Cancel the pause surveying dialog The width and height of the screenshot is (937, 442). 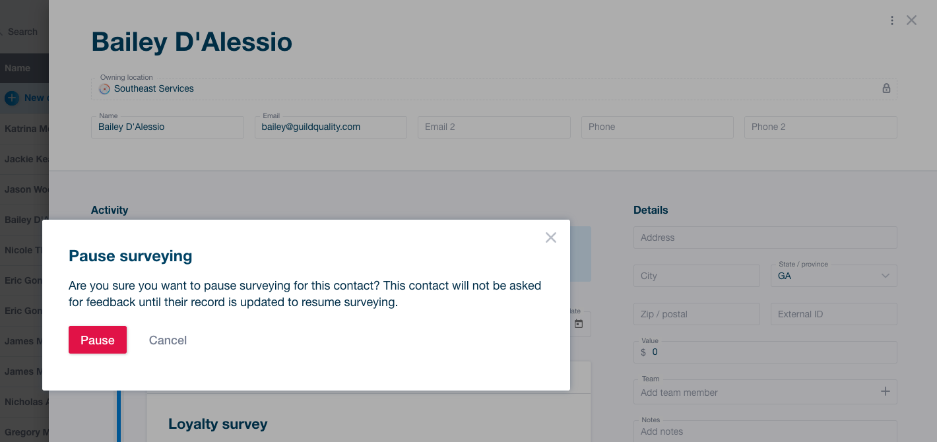click(168, 340)
